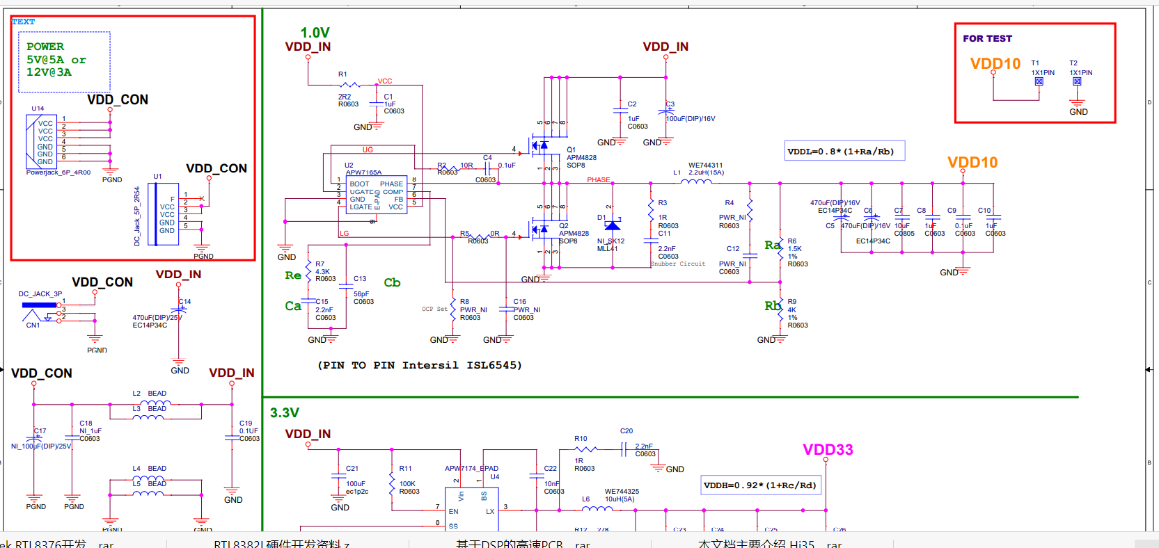The width and height of the screenshot is (1159, 548).
Task: Click the FOR TEST heading
Action: click(987, 38)
